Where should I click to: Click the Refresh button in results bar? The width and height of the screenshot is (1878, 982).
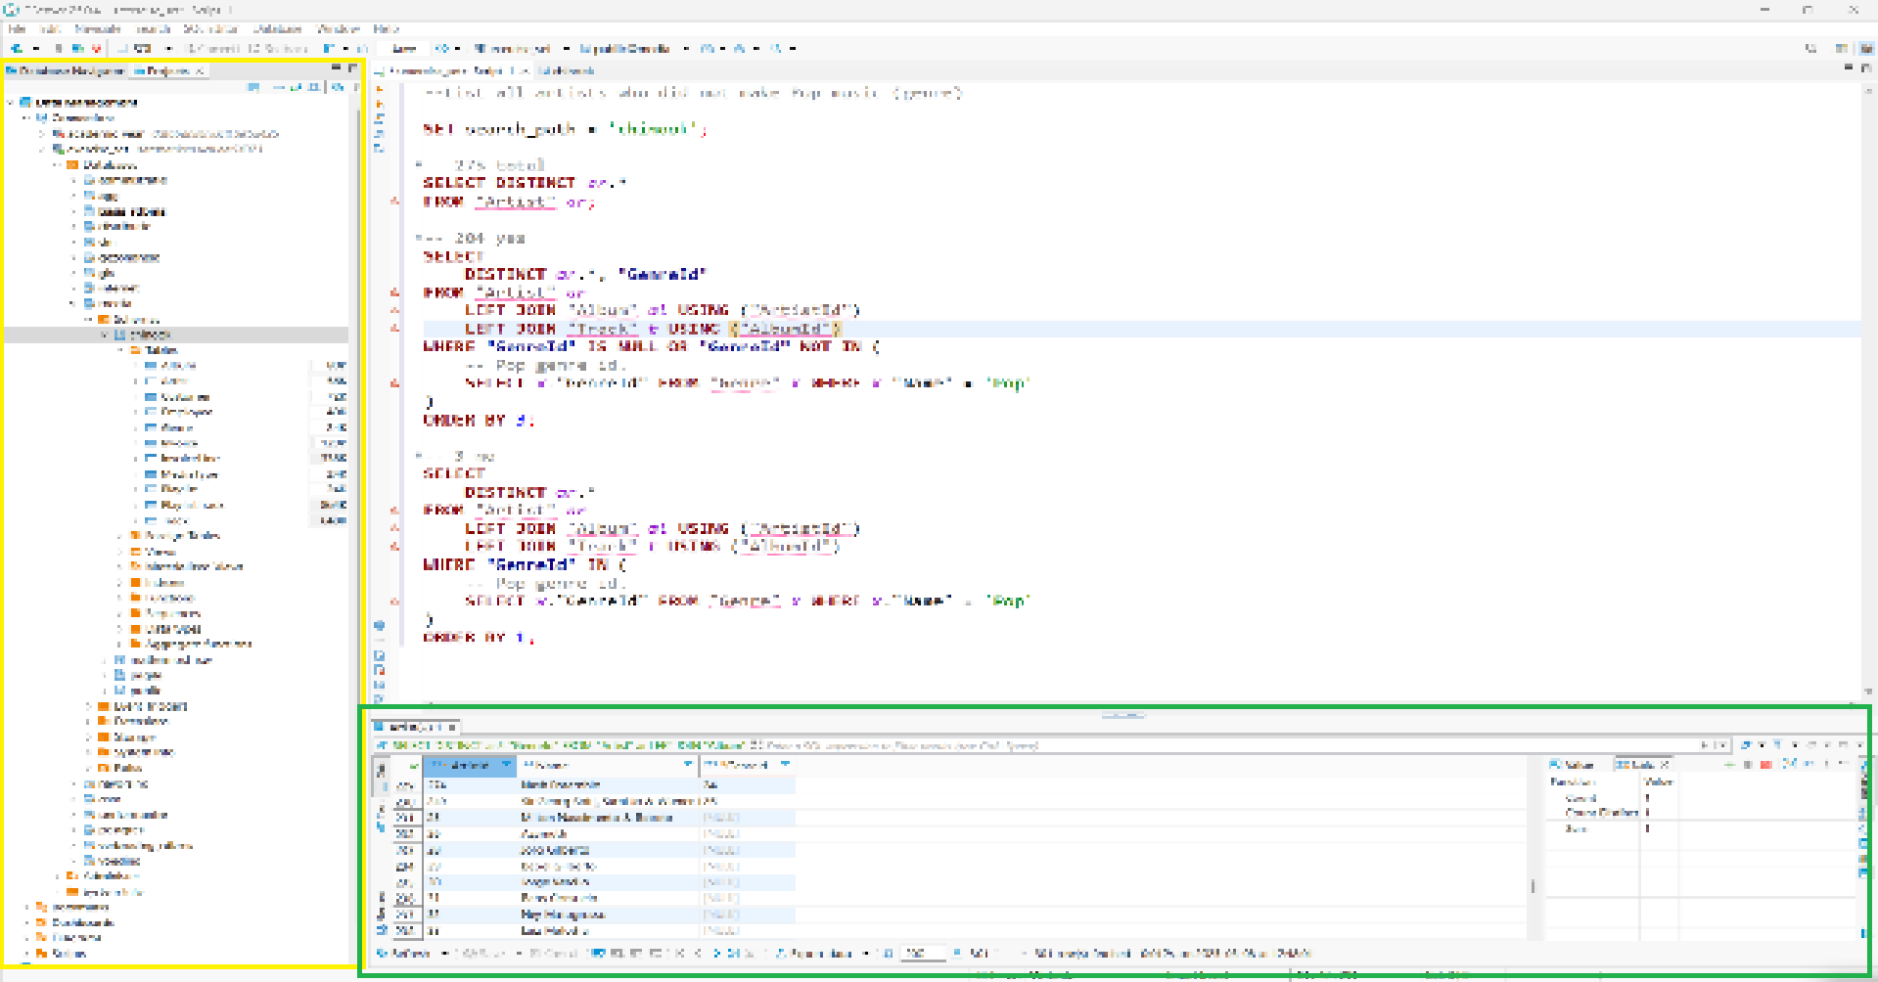click(x=404, y=953)
